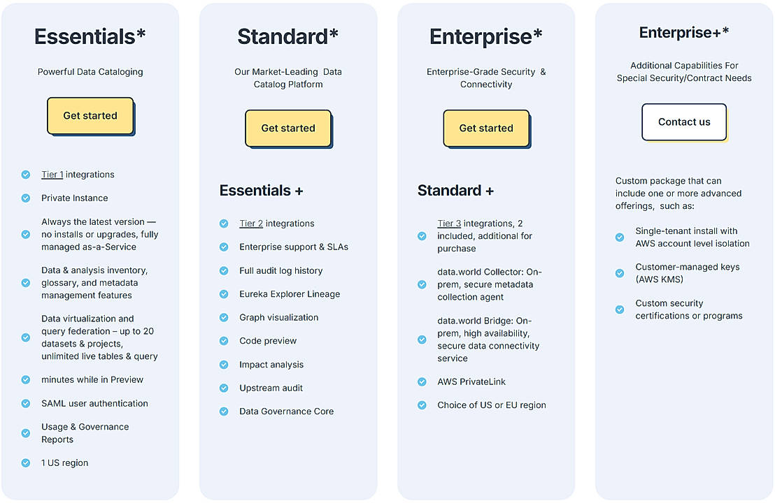Follow the Tier 3 integrations link
This screenshot has width=775, height=503.
tap(449, 224)
